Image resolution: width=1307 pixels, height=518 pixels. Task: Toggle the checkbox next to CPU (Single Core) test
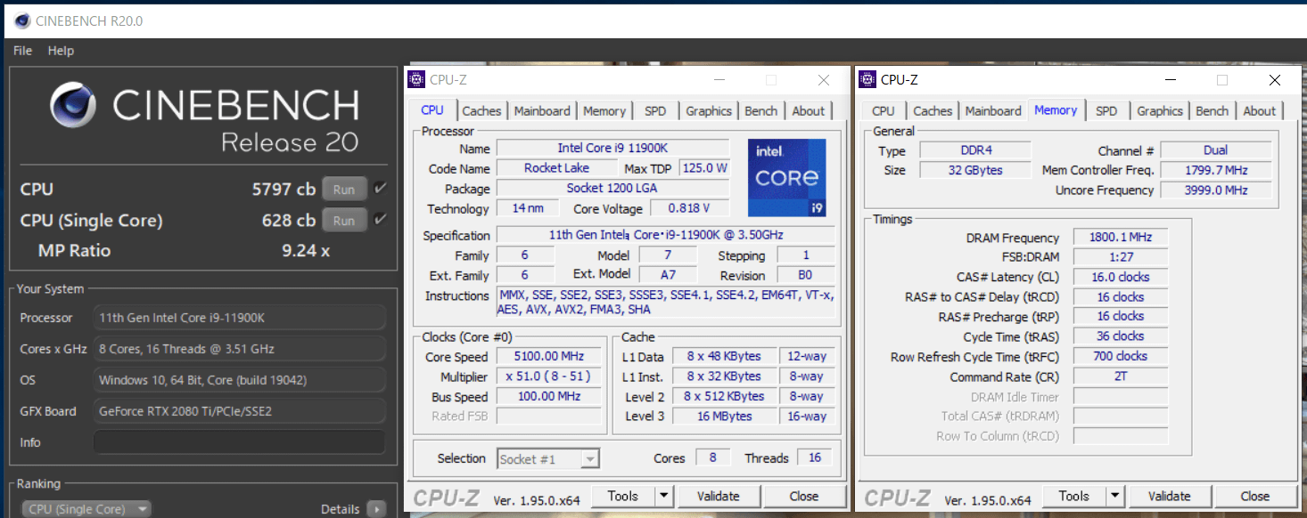point(381,219)
